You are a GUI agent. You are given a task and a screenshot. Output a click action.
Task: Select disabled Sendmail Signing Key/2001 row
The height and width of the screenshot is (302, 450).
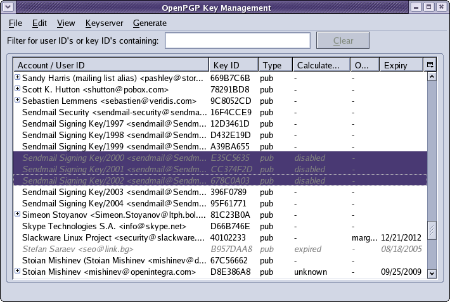(x=220, y=169)
